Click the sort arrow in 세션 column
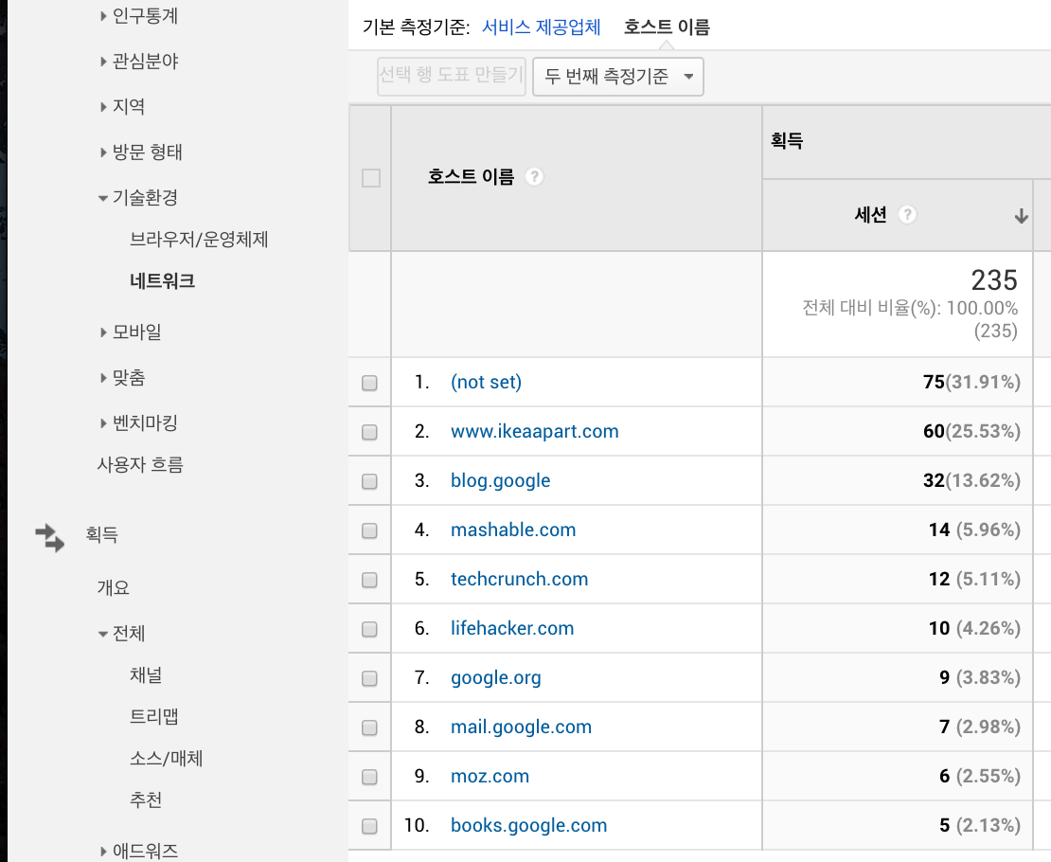 click(x=1021, y=216)
